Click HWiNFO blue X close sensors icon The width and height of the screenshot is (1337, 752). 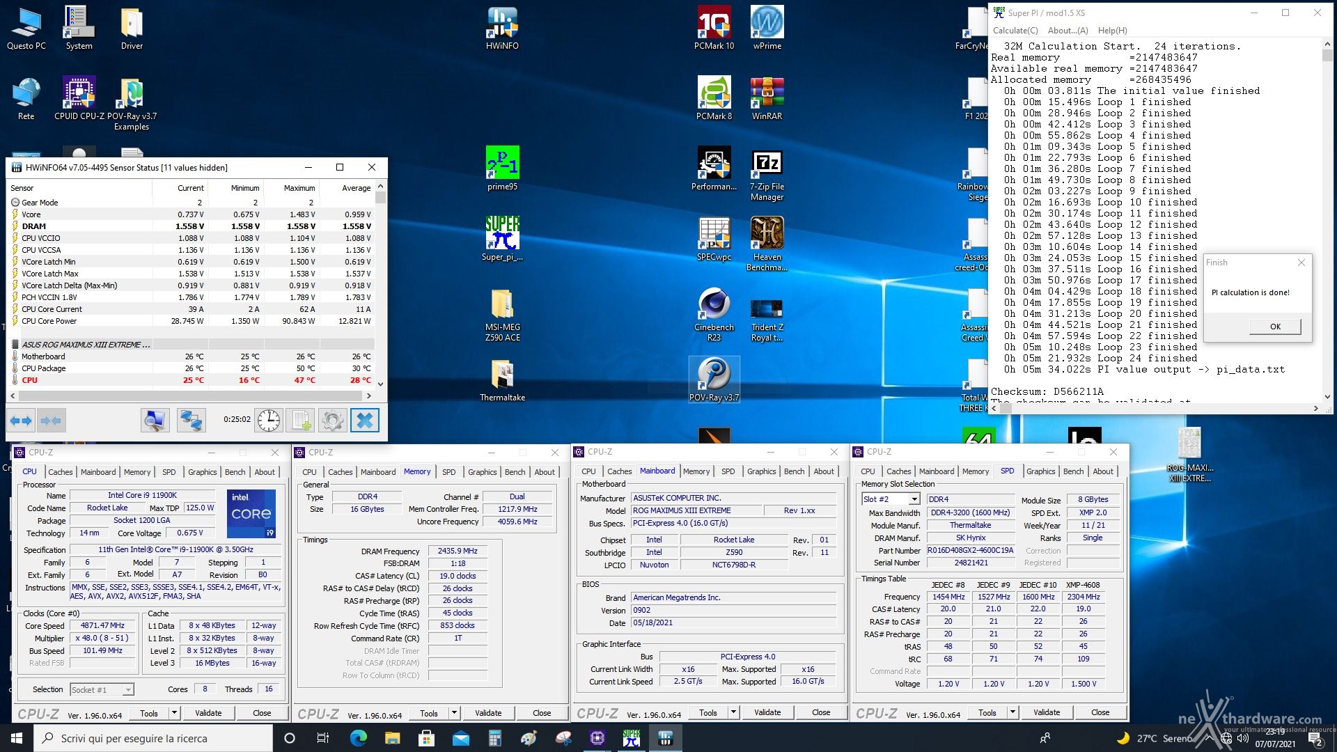365,421
